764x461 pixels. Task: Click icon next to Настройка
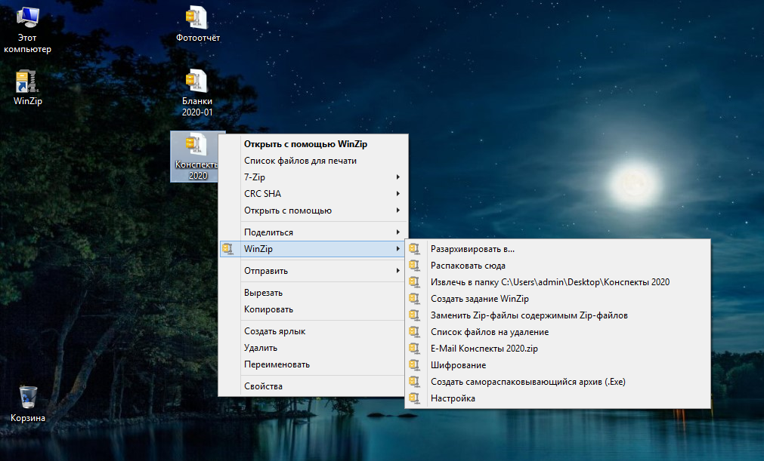(414, 398)
